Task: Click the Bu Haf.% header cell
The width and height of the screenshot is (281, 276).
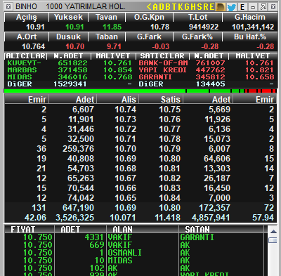Action: point(249,37)
